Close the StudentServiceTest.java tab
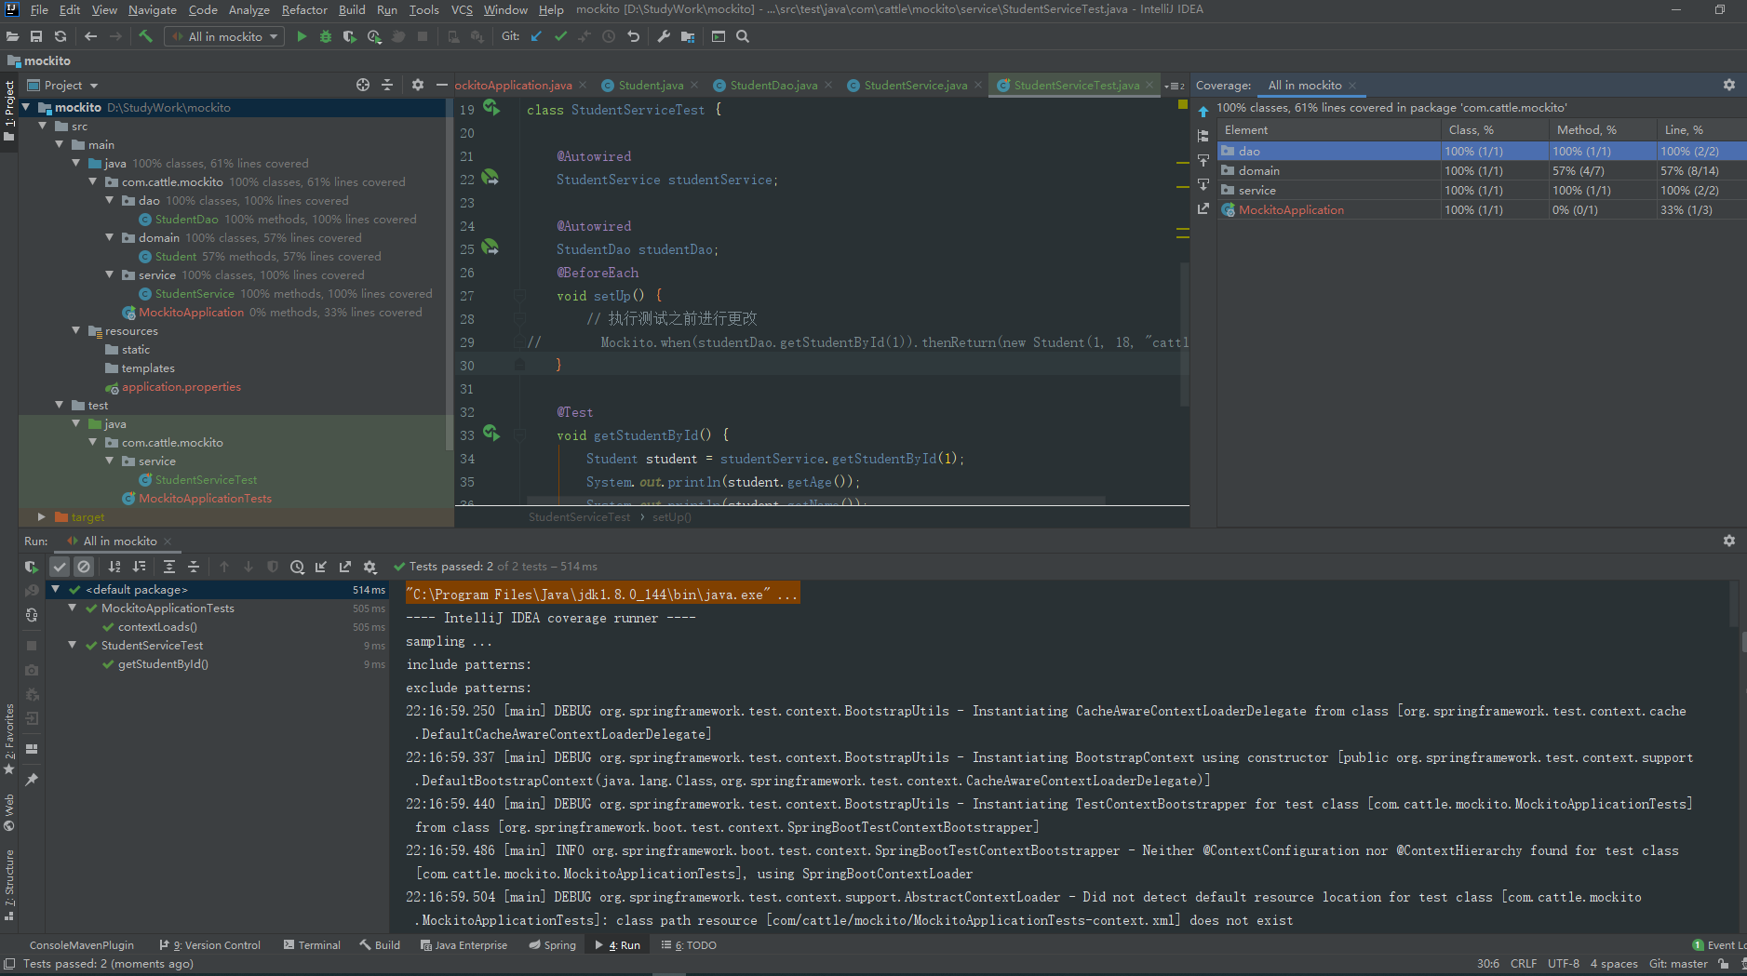 [1149, 85]
